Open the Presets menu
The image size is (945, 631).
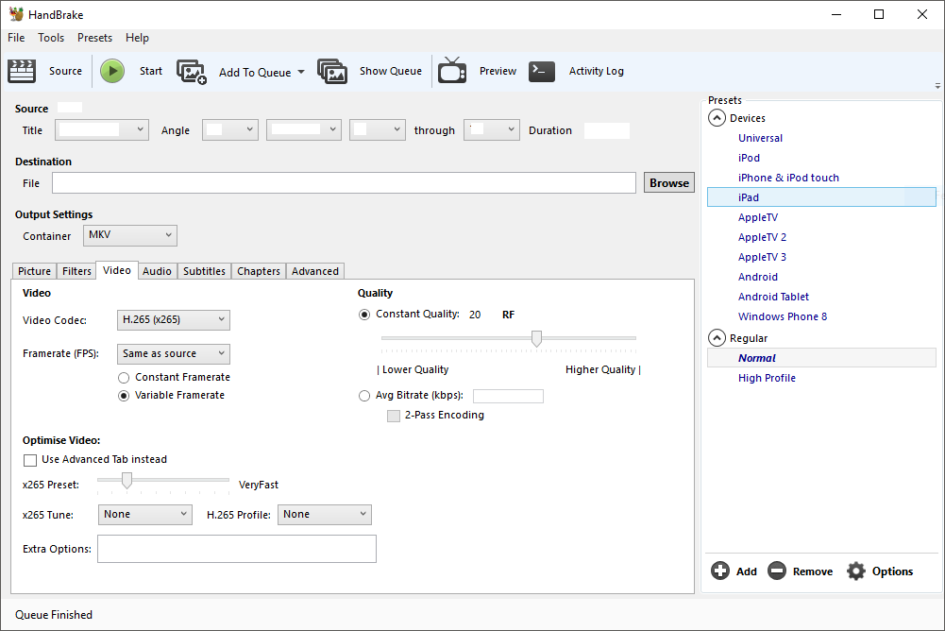click(x=94, y=38)
